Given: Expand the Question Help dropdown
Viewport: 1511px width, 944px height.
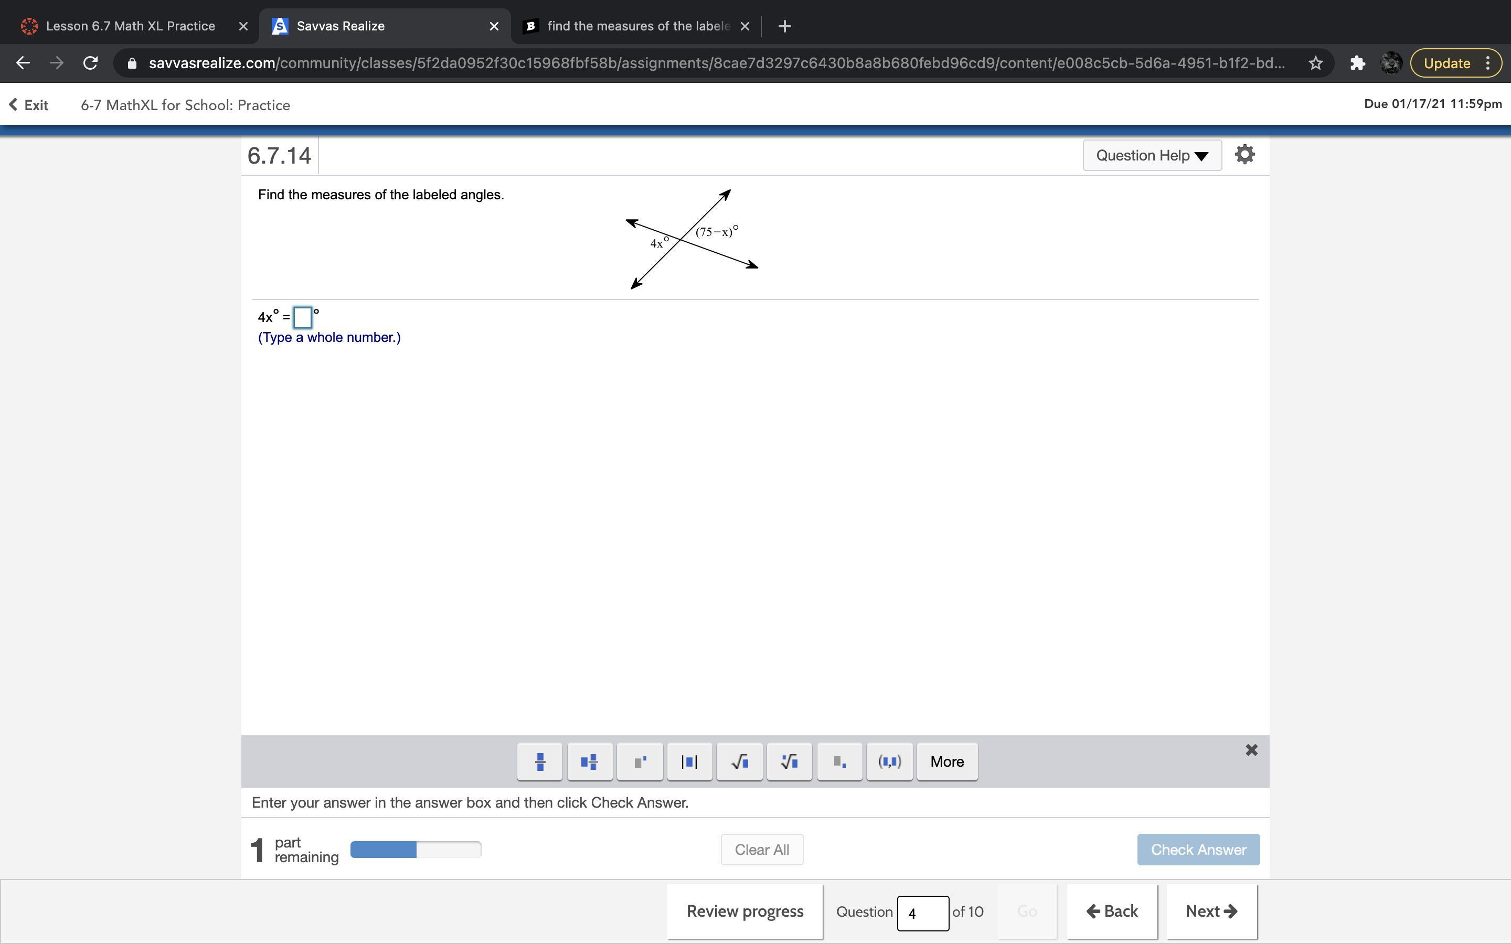Looking at the screenshot, I should point(1152,155).
